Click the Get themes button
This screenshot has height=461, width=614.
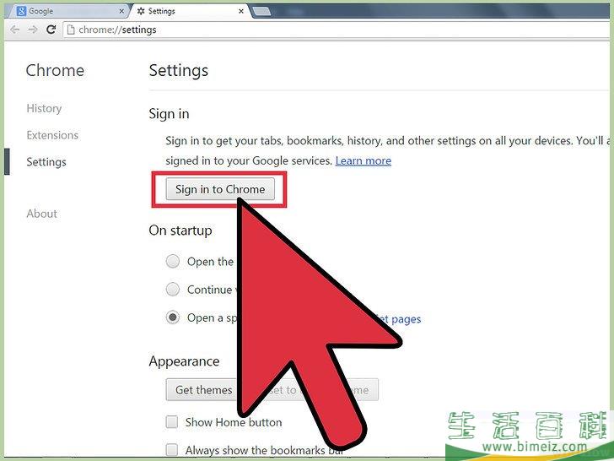pyautogui.click(x=202, y=390)
